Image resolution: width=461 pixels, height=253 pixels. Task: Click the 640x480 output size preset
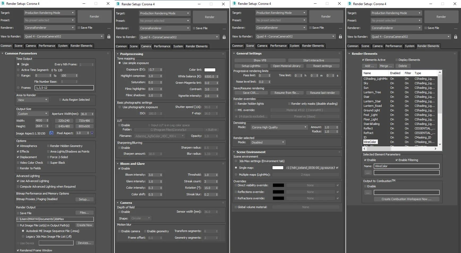[64, 126]
